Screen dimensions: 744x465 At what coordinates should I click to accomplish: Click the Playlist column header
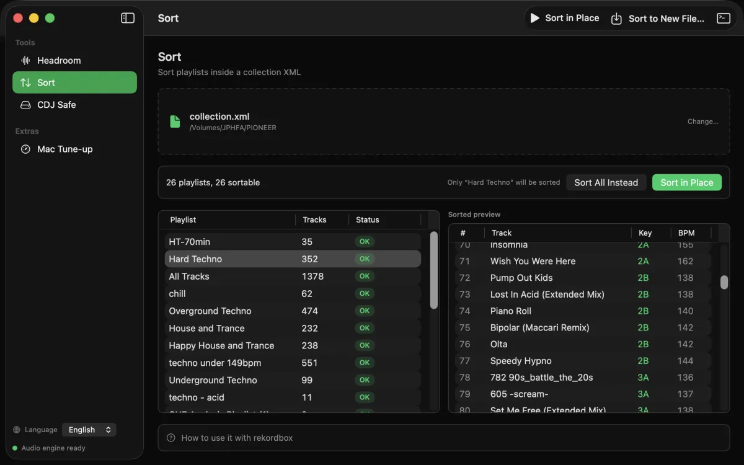pyautogui.click(x=183, y=219)
